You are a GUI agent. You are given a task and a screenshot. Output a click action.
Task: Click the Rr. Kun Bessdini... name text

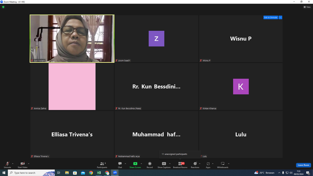coord(156,87)
